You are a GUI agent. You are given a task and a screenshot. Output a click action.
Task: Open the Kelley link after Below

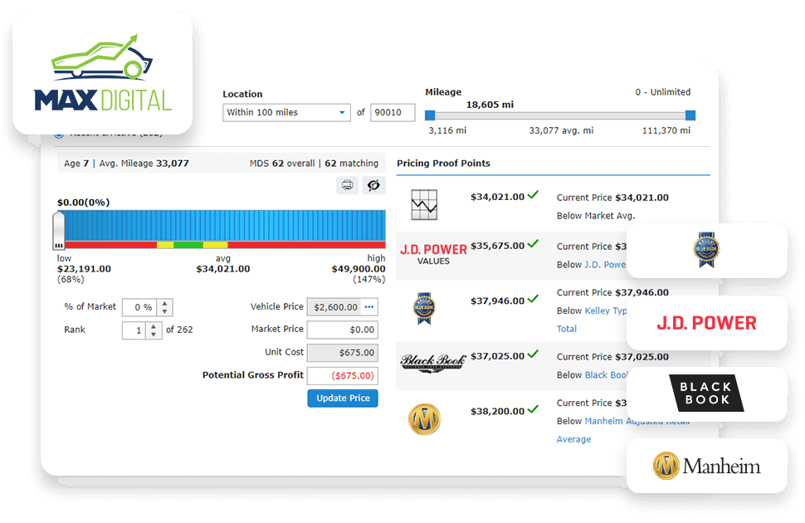click(606, 310)
